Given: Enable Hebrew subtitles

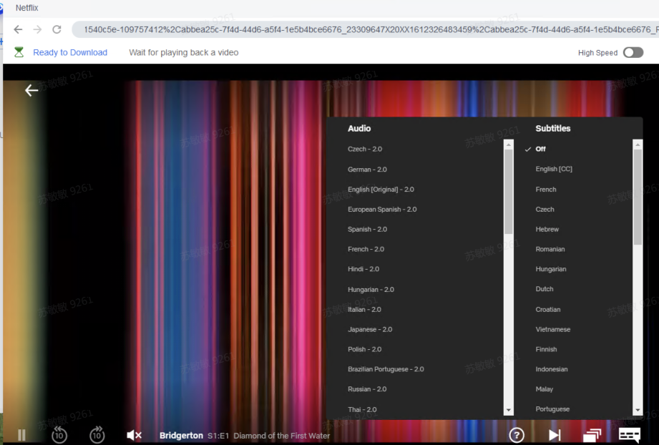Looking at the screenshot, I should (547, 229).
